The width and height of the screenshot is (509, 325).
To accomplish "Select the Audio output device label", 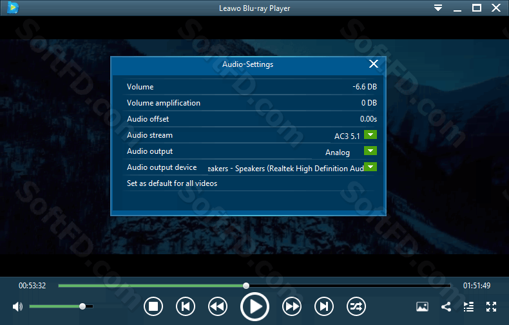I will click(162, 167).
